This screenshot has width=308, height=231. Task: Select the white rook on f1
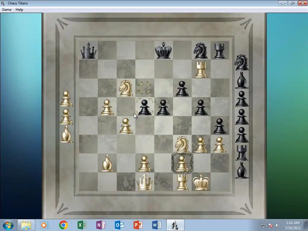(182, 182)
